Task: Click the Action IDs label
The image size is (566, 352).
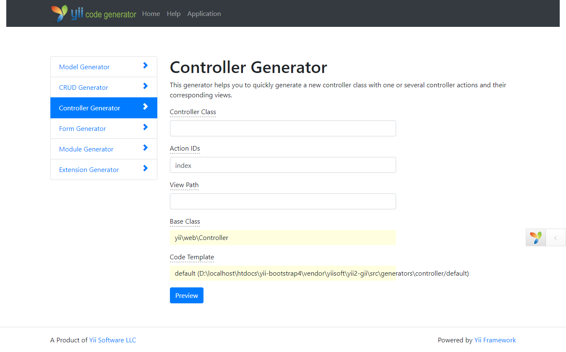Action: [x=185, y=149]
